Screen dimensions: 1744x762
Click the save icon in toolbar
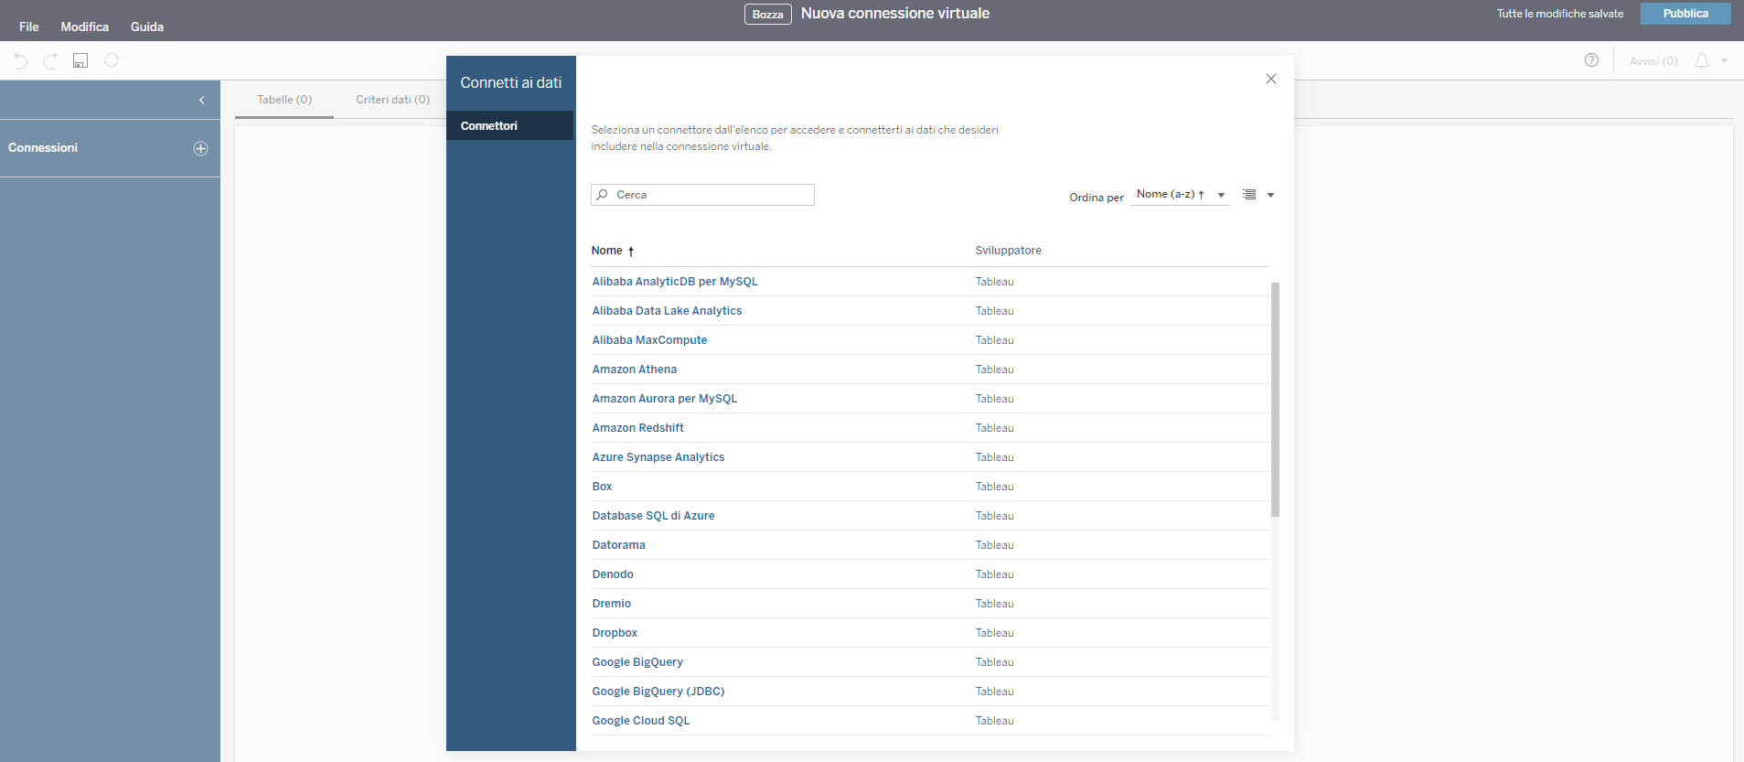(80, 60)
